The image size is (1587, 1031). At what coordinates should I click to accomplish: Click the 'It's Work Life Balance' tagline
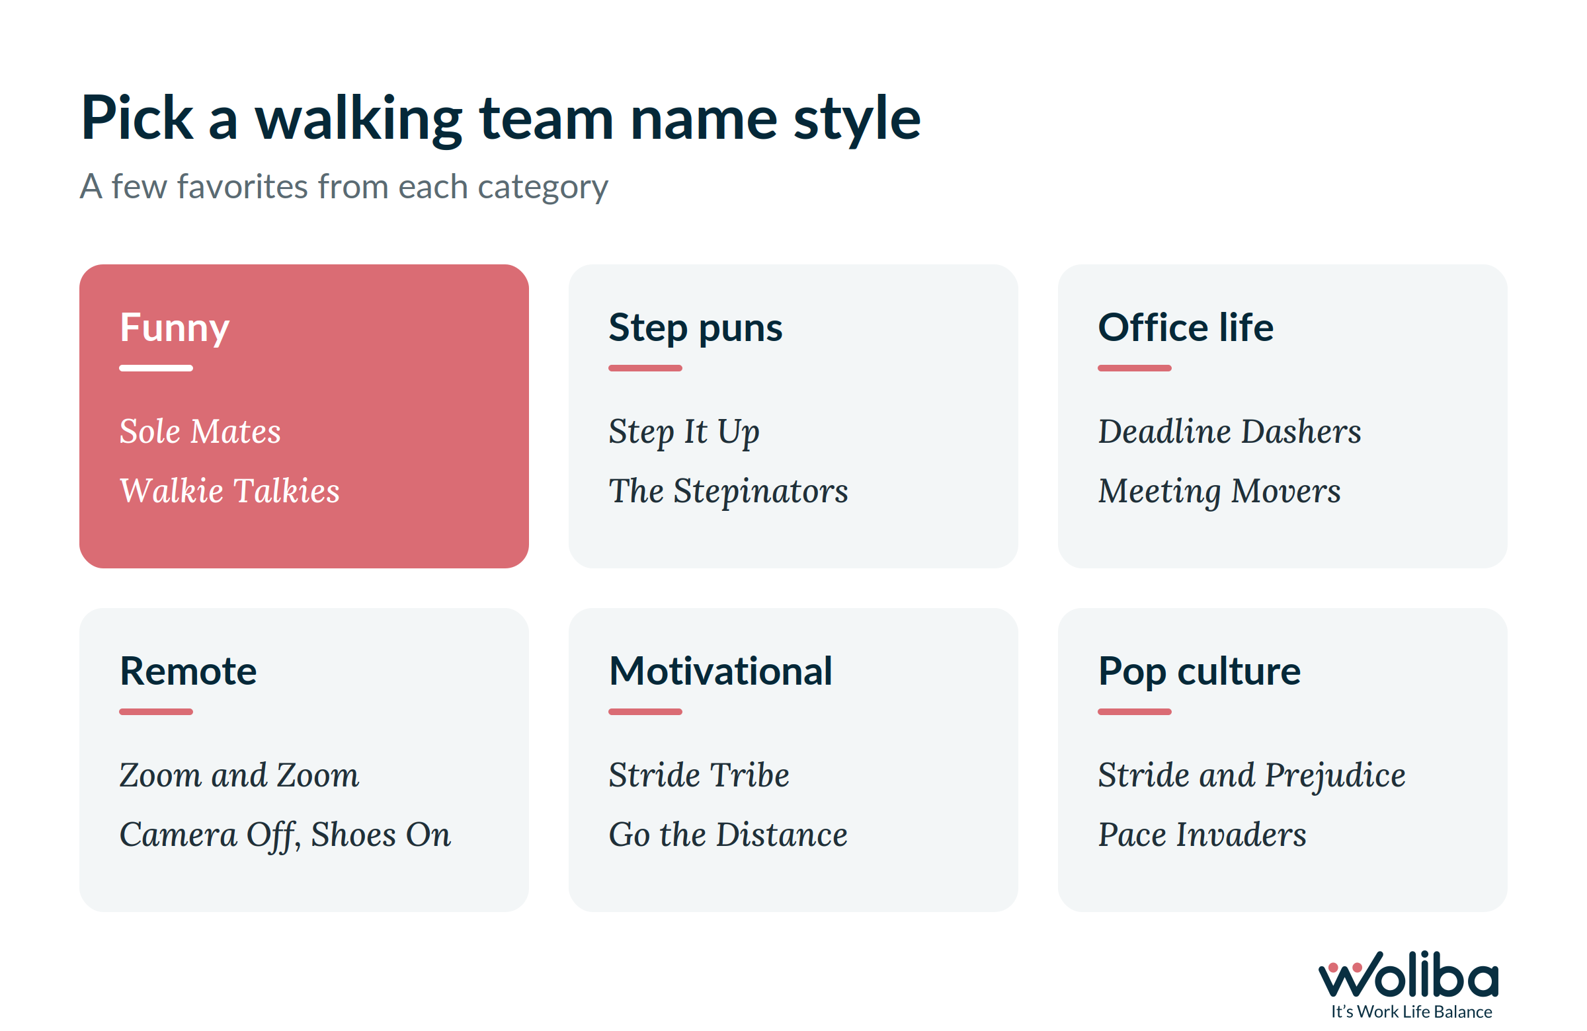pos(1412,1012)
